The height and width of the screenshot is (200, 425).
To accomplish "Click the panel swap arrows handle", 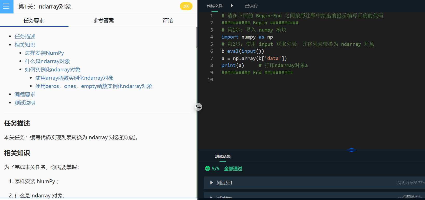I will point(198,107).
